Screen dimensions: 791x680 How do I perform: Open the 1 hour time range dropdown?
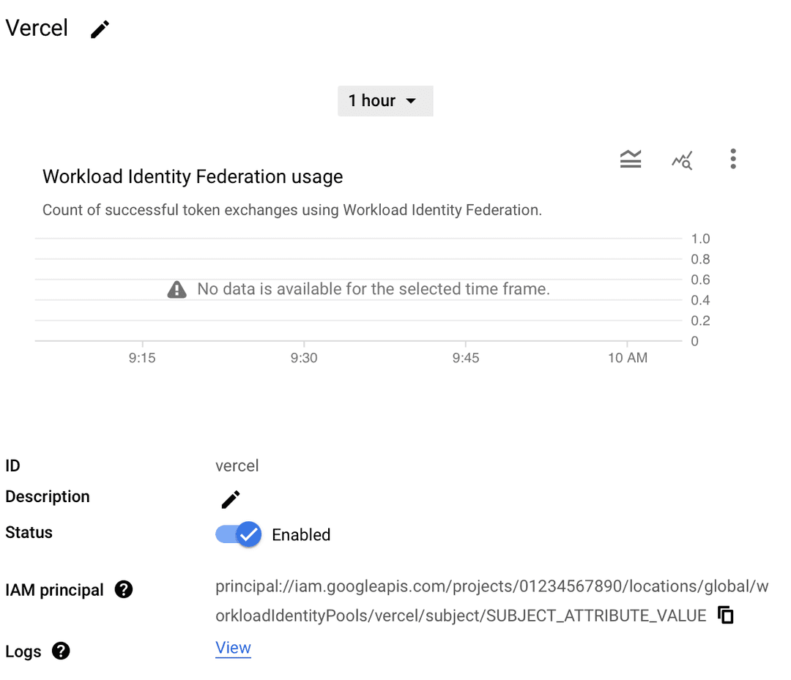coord(385,101)
